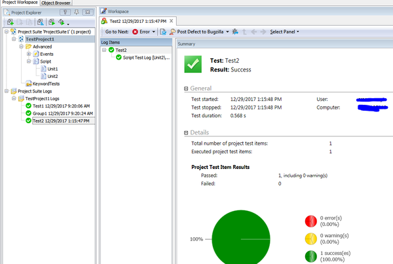Viewport: 393px width, 264px height.
Task: Click the KeywordTests node icon
Action: coord(28,83)
